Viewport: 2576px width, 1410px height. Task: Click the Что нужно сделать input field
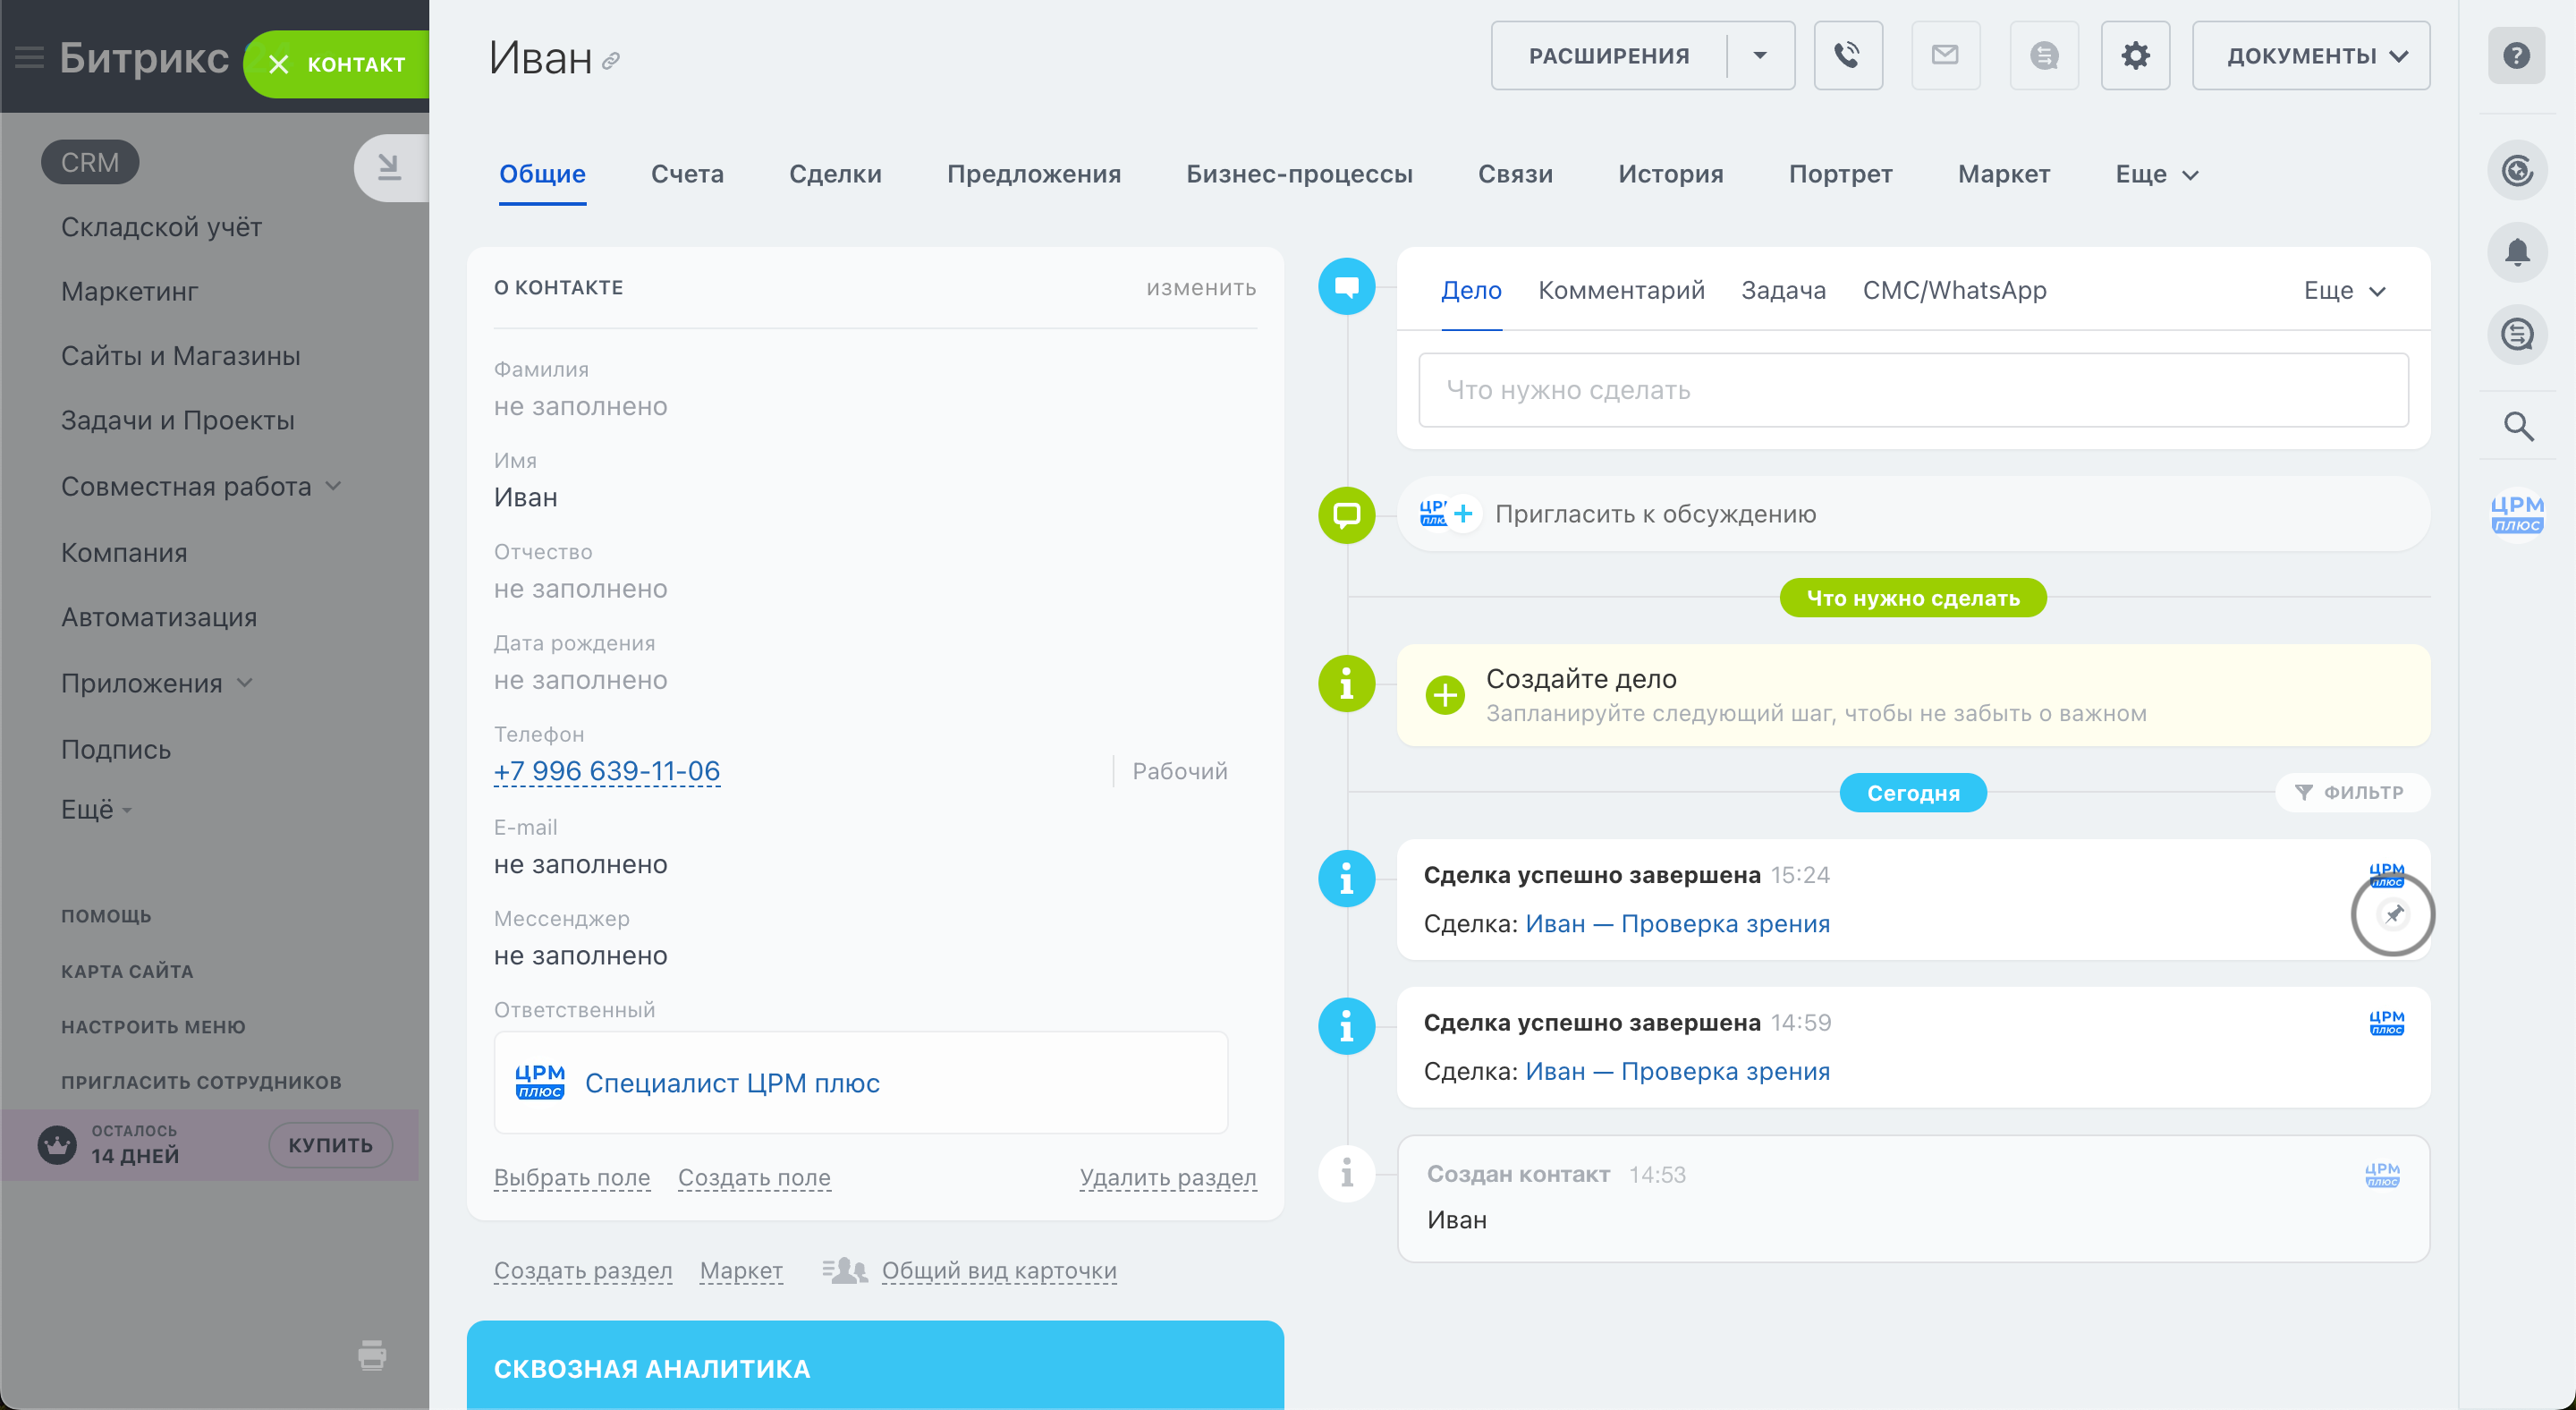click(x=1912, y=390)
